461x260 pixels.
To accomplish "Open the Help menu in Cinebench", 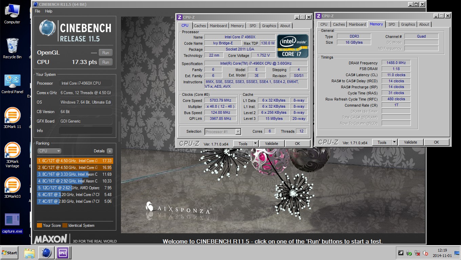I will 49,11.
